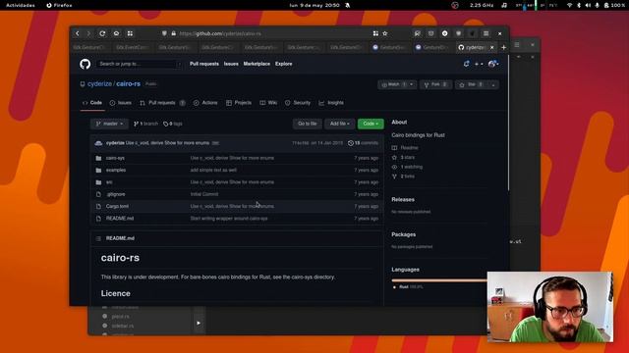Switch to the Insights tab

pyautogui.click(x=331, y=103)
